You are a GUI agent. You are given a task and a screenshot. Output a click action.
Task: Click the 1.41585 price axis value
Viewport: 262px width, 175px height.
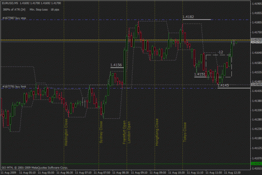coord(257,63)
